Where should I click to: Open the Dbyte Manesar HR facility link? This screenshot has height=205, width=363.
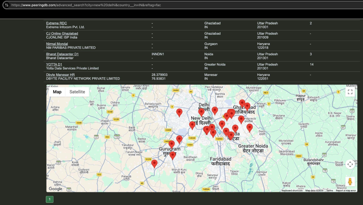(60, 75)
